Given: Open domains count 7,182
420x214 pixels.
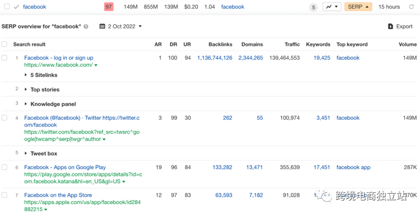Looking at the screenshot, I should tap(256, 195).
